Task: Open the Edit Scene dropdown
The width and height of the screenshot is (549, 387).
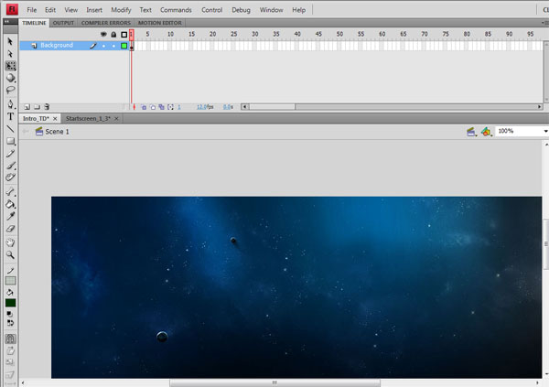Action: tap(472, 132)
